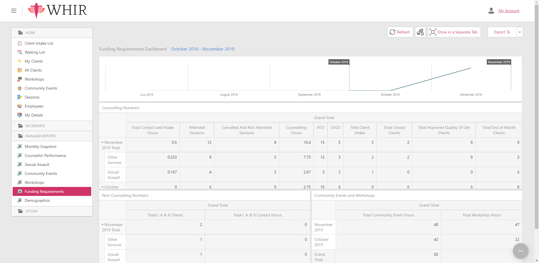Click the dashboard parameters icon button
The width and height of the screenshot is (539, 263).
point(420,32)
